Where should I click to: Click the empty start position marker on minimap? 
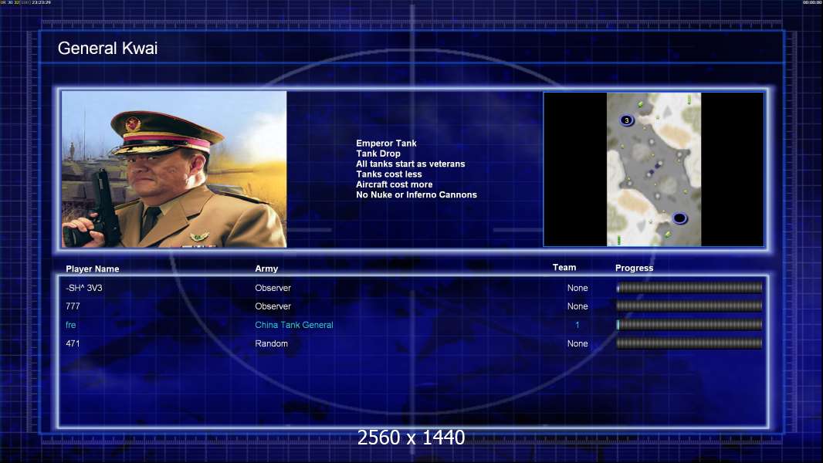679,218
